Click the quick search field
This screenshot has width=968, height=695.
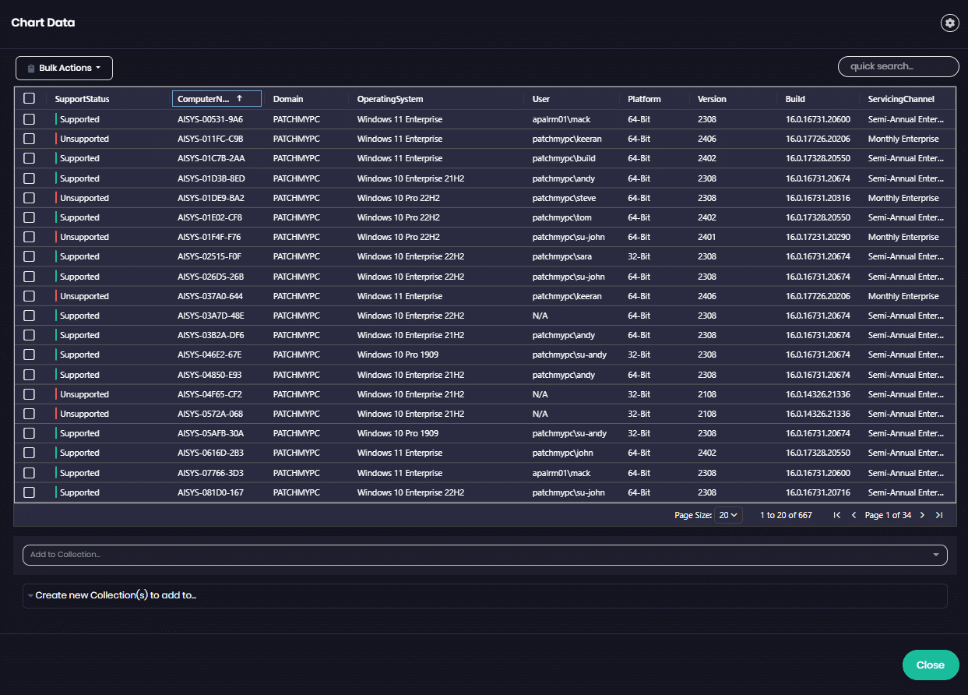pyautogui.click(x=898, y=67)
